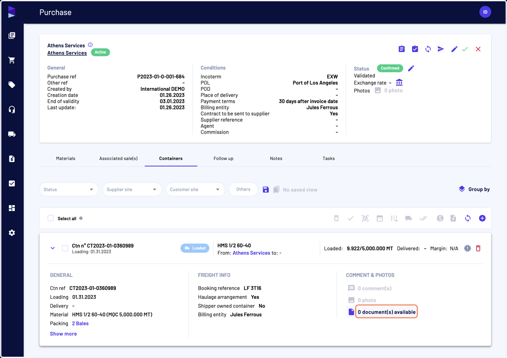Tick the Select all checkbox
This screenshot has width=507, height=358.
coord(51,219)
